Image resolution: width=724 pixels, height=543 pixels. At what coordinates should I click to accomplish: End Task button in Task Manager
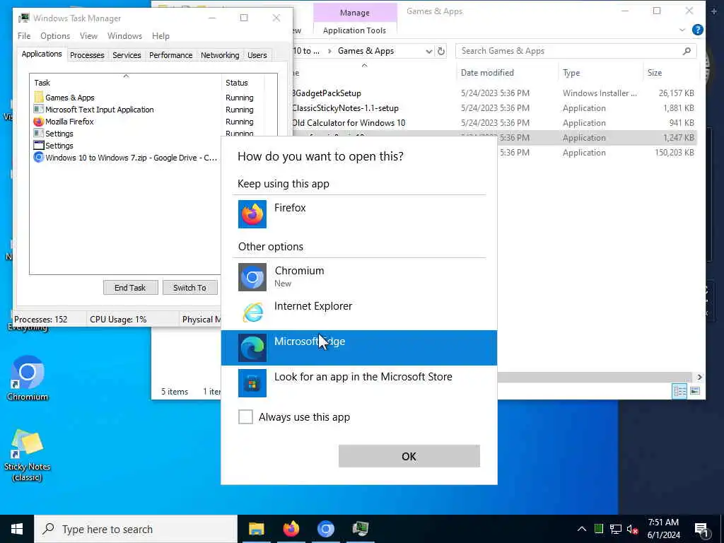tap(130, 287)
